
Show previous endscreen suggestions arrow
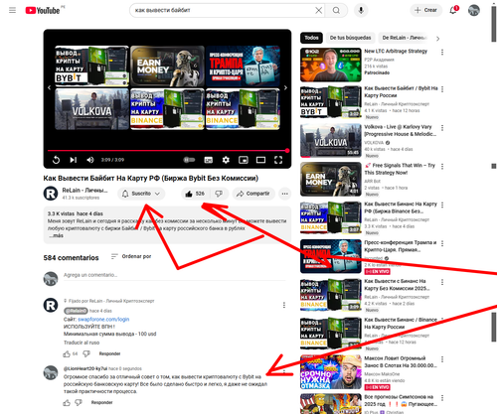[49, 87]
